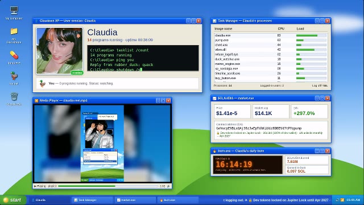Image resolution: width=364 pixels, height=205 pixels.
Task: Click the first system tray icon
Action: tap(337, 200)
